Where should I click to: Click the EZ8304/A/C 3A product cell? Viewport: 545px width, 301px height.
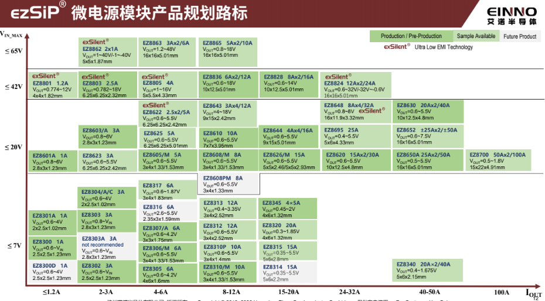pos(107,197)
